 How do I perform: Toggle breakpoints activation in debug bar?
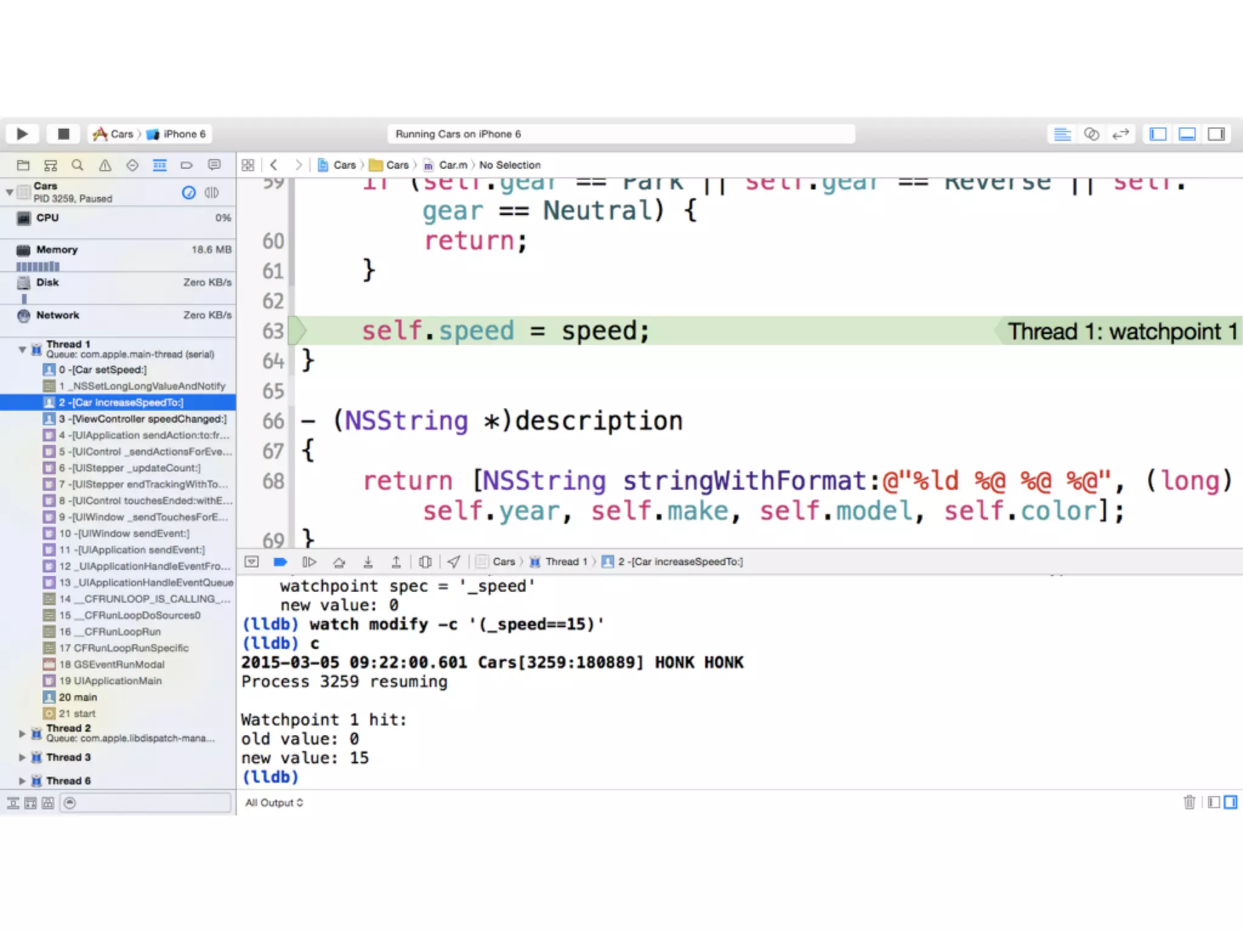(280, 562)
